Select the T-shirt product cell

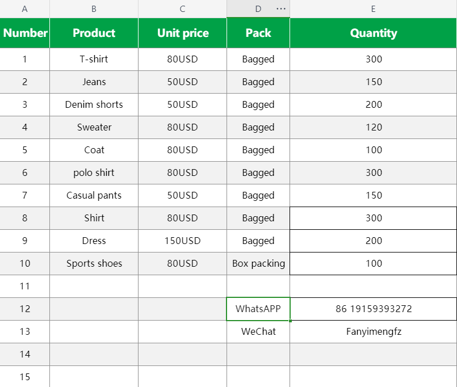94,59
